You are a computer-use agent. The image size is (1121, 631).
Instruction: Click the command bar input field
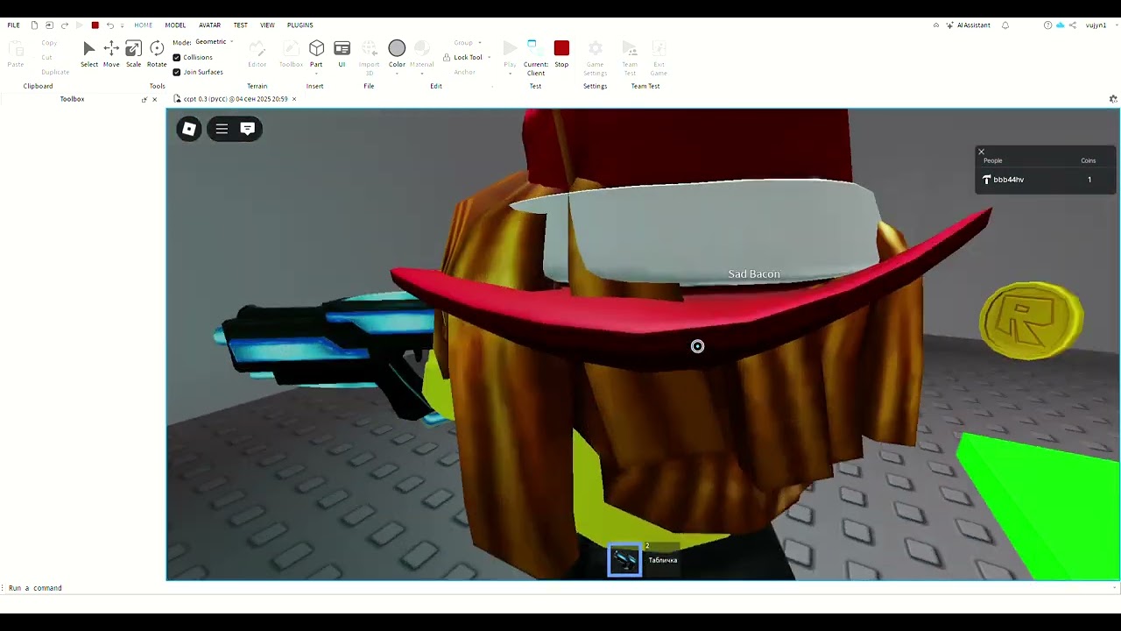pos(559,588)
